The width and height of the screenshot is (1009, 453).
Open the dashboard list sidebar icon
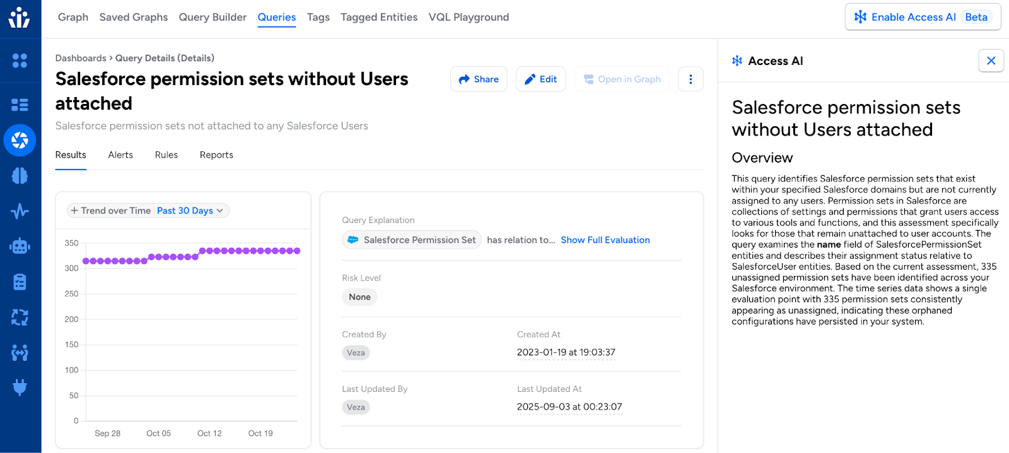coord(20,105)
